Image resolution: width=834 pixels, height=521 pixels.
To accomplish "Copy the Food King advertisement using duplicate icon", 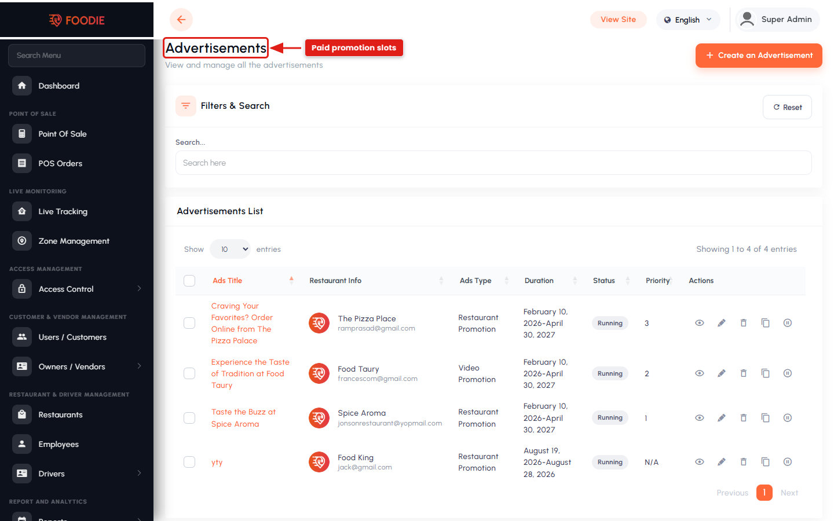I will [766, 462].
